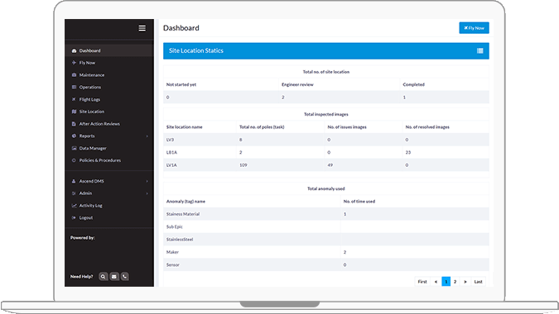Viewport: 559px width, 314px height.
Task: Click the value 49 issues images
Action: tap(330, 165)
